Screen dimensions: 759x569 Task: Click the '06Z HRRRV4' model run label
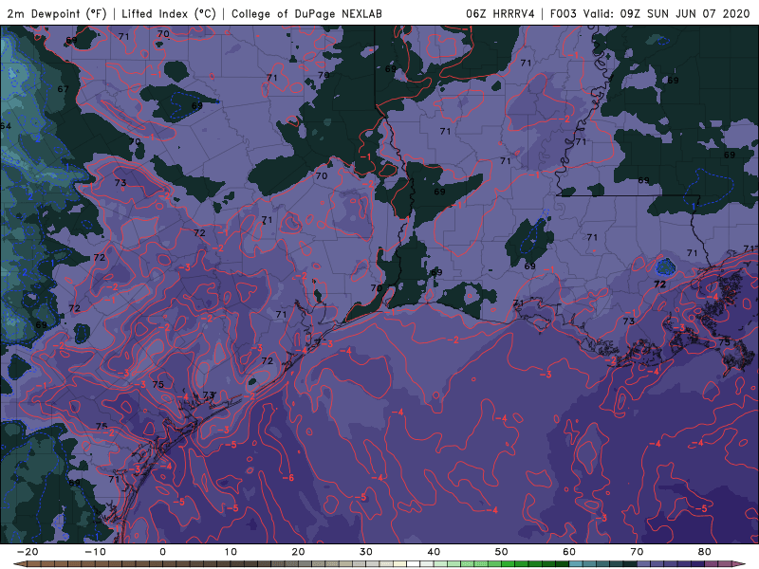(x=500, y=13)
